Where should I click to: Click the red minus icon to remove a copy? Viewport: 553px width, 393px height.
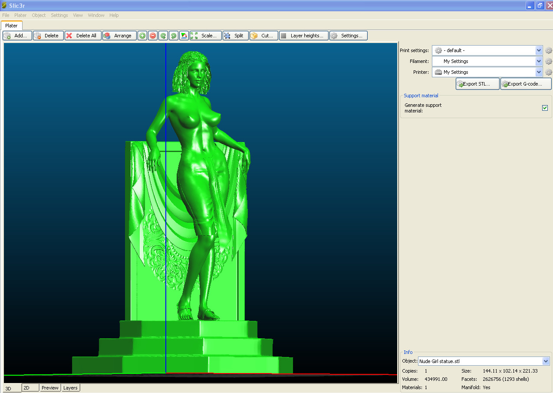point(153,36)
